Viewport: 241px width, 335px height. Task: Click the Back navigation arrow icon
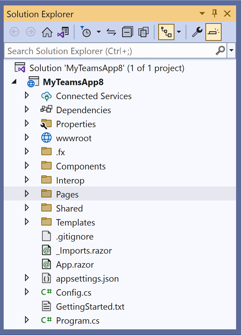pyautogui.click(x=14, y=32)
